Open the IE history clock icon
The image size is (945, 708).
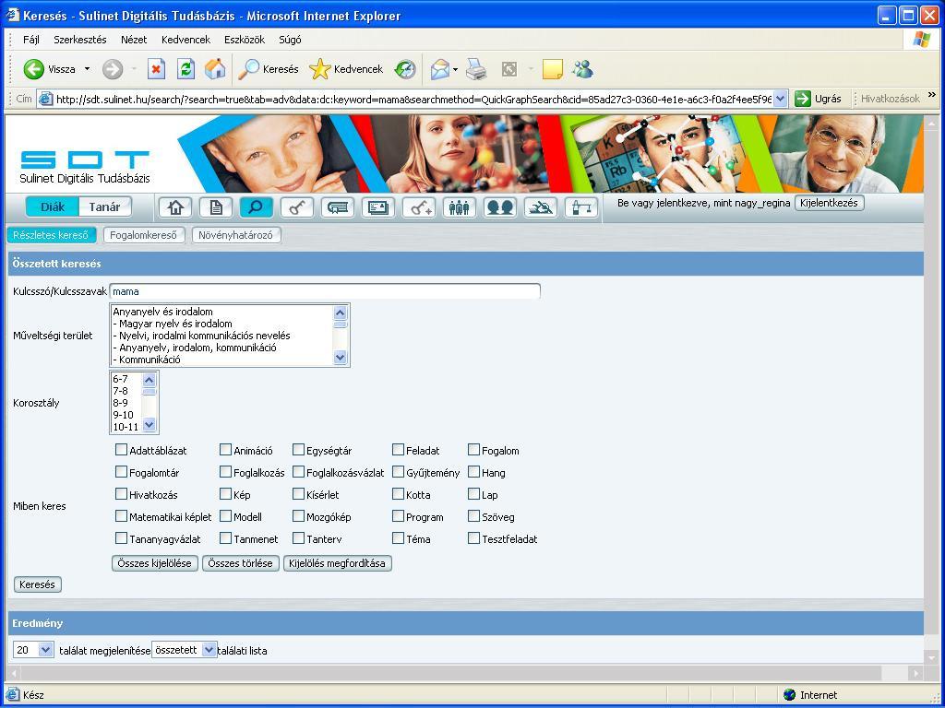[405, 69]
